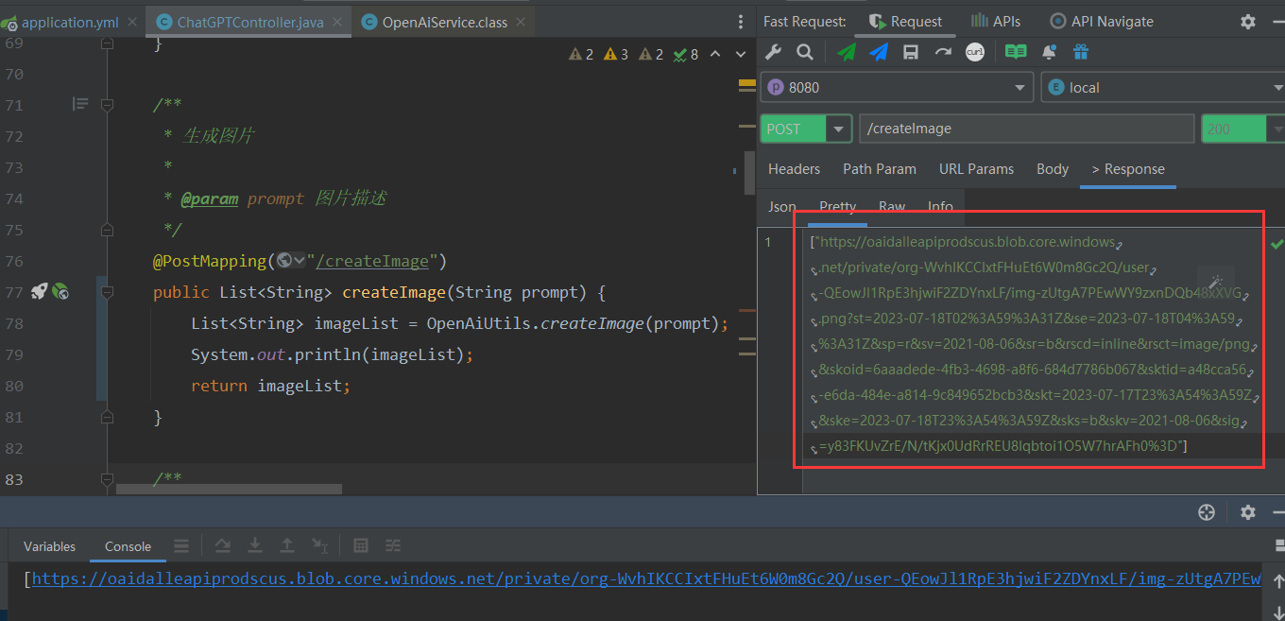Image resolution: width=1285 pixels, height=621 pixels.
Task: Toggle fold marker at line 81
Action: pyautogui.click(x=107, y=416)
